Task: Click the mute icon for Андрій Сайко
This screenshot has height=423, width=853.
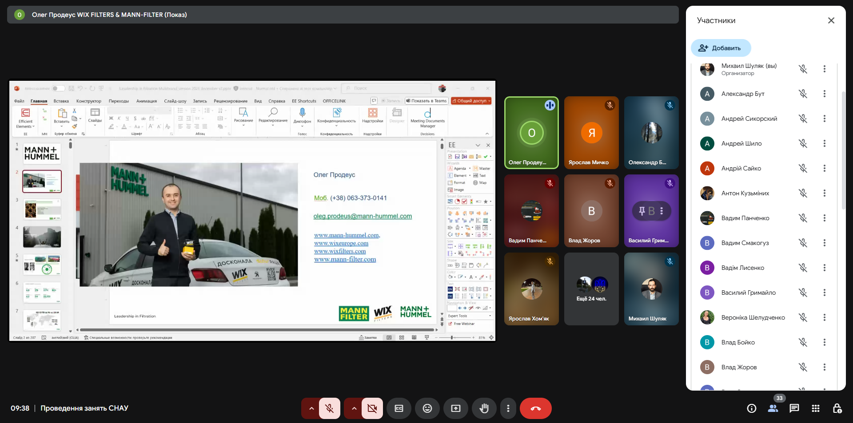Action: point(803,168)
